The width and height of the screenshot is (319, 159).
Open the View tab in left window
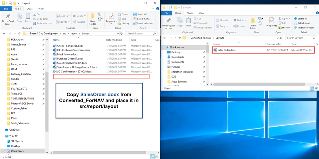pyautogui.click(x=41, y=9)
